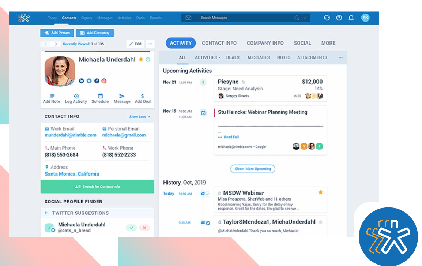Click the sync refresh icon in the top bar

(x=327, y=18)
